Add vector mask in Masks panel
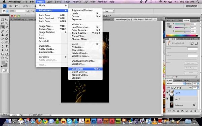The width and height of the screenshot is (202, 126). tap(196, 43)
